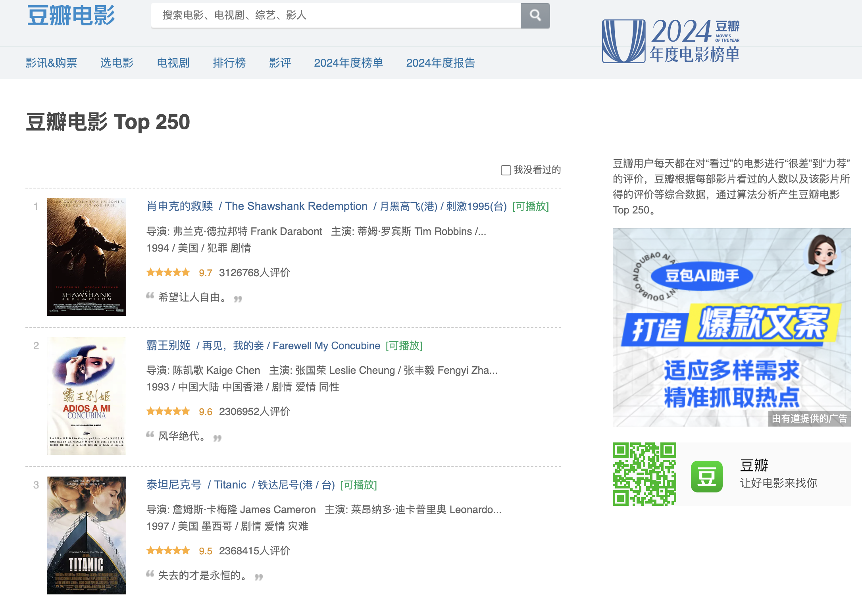Screen dimensions: 862x596
Task: Select 选电影 in navigation bar
Action: (x=117, y=63)
